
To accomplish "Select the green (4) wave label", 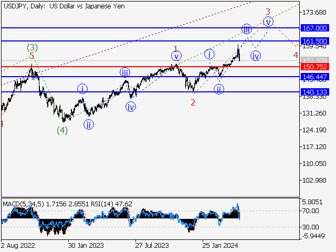I will click(62, 130).
